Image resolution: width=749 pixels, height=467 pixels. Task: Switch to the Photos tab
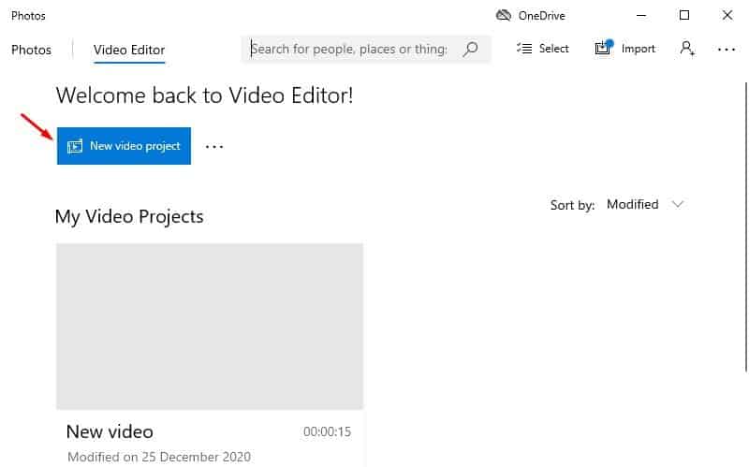pyautogui.click(x=31, y=50)
